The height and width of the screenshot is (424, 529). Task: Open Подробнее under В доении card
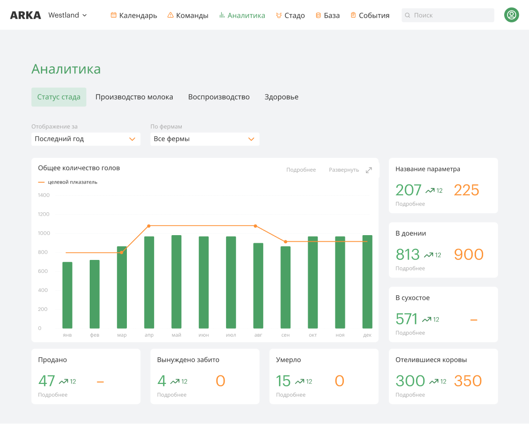(x=410, y=269)
